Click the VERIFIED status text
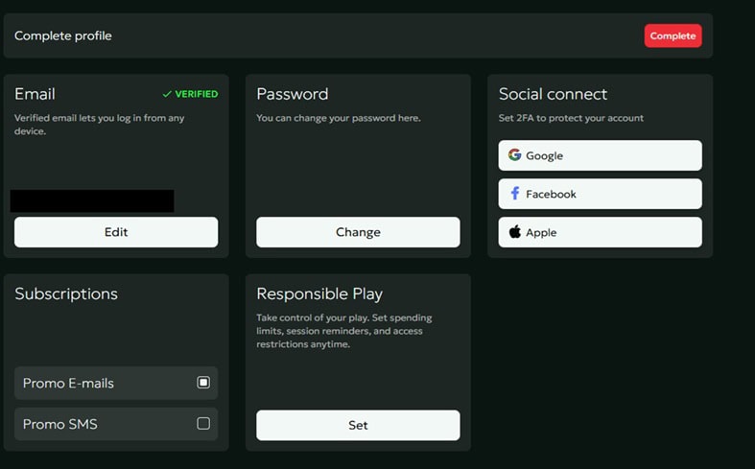This screenshot has width=755, height=469. (x=196, y=95)
